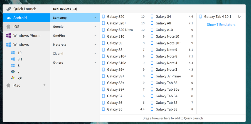Switch to the iOS platform

(x=26, y=27)
